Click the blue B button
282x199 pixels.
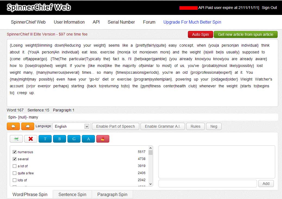(x=60, y=139)
